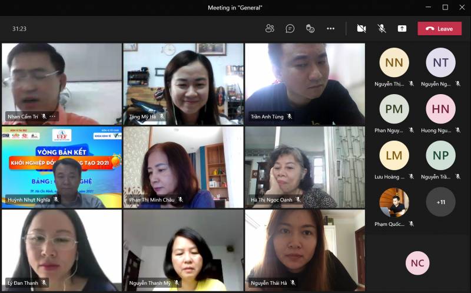
Task: Open the meeting chat conversation
Action: coord(290,28)
